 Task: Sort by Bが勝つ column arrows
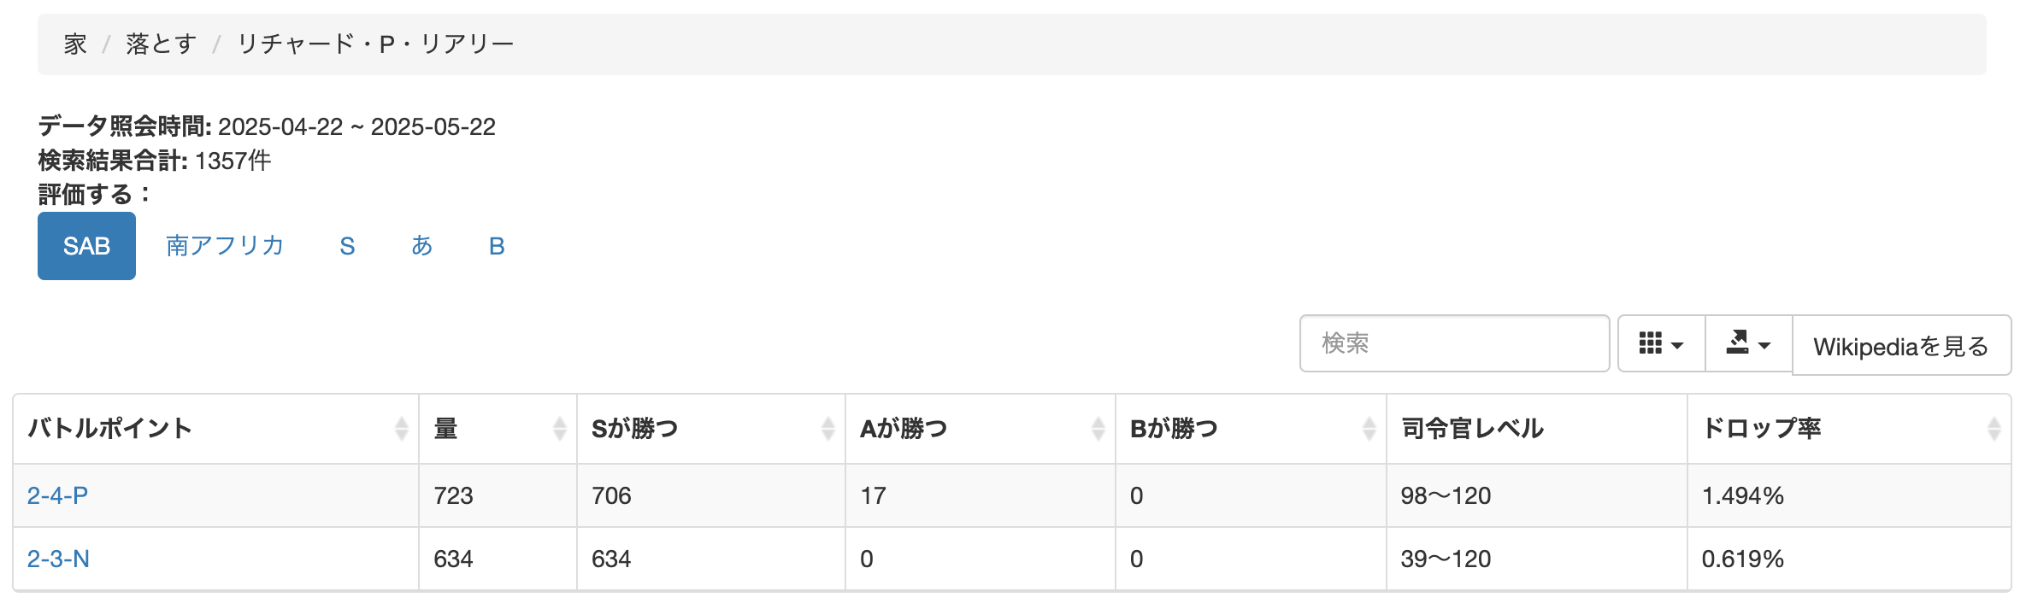click(1369, 428)
